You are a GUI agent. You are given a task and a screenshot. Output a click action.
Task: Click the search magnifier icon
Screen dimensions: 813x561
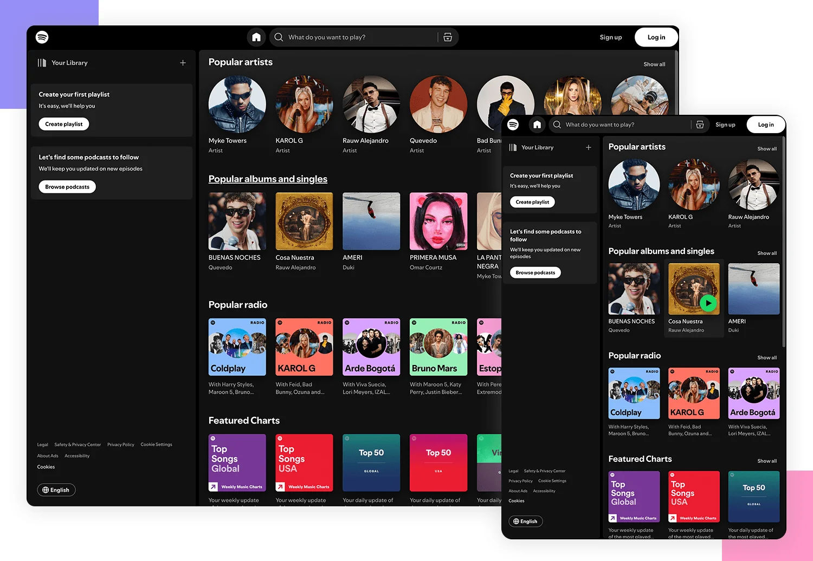(278, 37)
